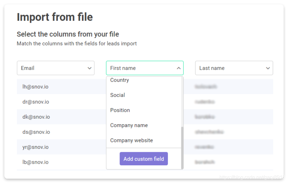The image size is (288, 183).
Task: Click the dropdown list scrollbar thumb
Action: point(182,148)
